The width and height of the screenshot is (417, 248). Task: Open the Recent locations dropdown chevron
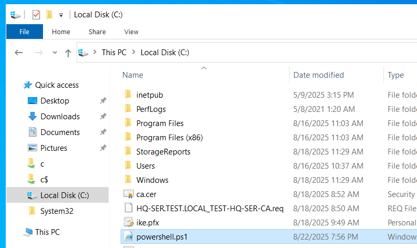point(55,53)
